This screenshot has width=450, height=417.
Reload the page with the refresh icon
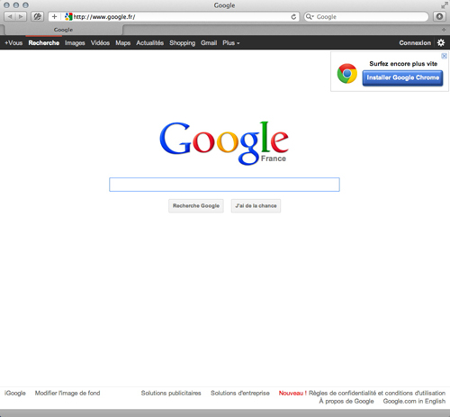pos(293,17)
